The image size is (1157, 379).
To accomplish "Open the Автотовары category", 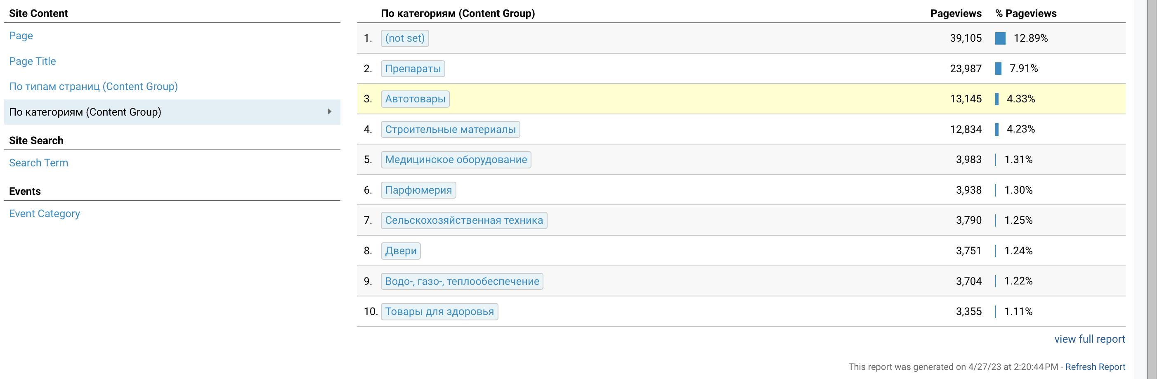I will pos(415,99).
